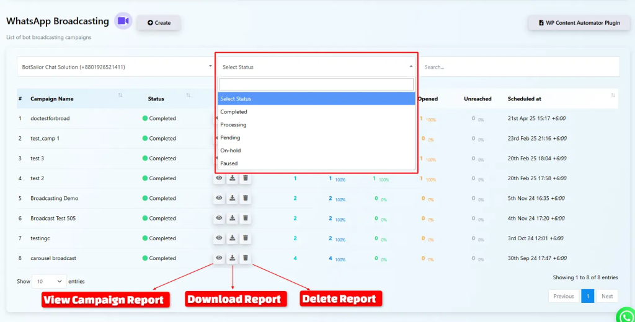Go to Previous page

pos(563,296)
